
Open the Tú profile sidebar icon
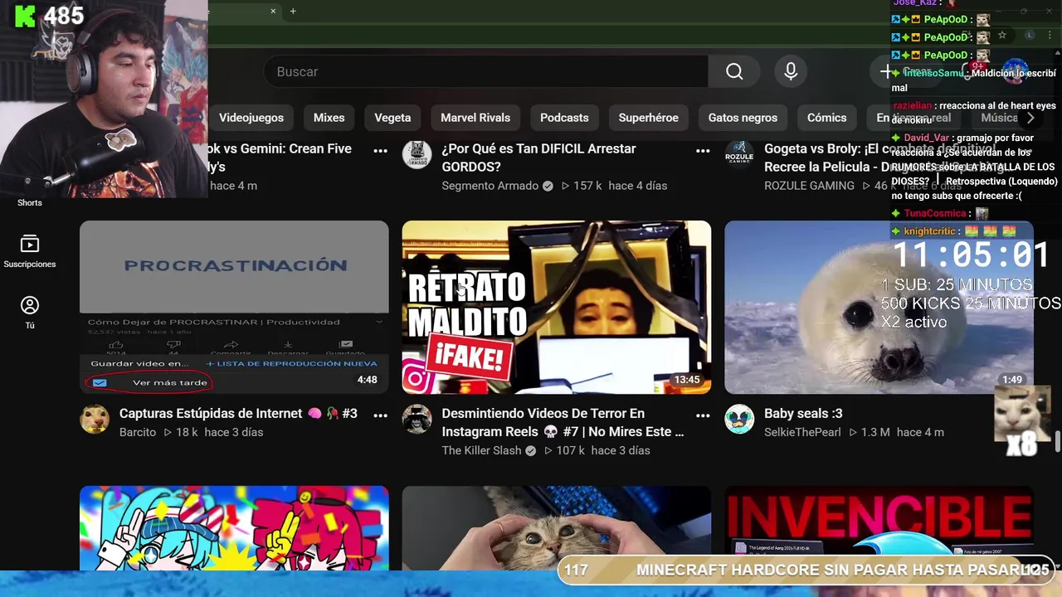(x=30, y=313)
